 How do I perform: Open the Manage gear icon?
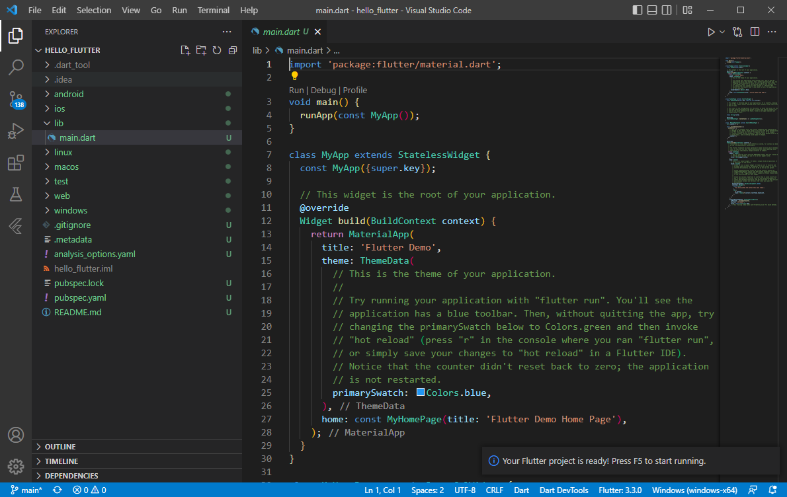tap(16, 467)
